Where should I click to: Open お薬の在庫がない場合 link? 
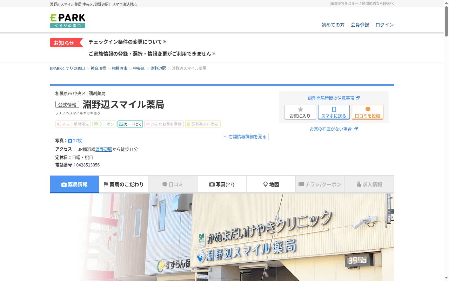coord(334,129)
